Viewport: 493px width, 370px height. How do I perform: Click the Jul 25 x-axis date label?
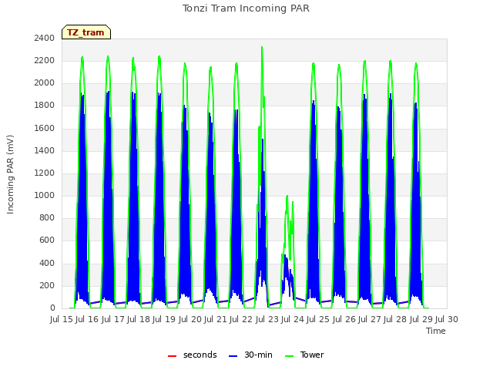click(x=318, y=319)
